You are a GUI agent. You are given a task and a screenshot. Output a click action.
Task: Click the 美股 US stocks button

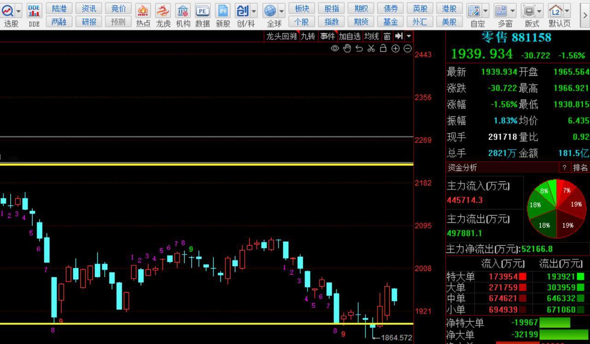click(x=449, y=22)
